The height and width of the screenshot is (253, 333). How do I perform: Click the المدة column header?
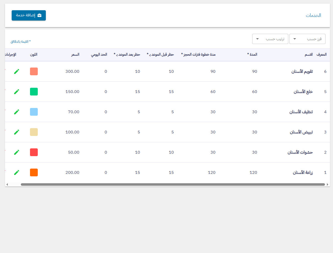[x=252, y=55]
